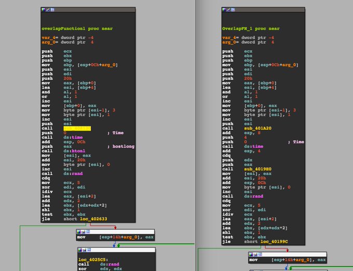Click the pencil edit icon on the loc_4025C5 node
The height and width of the screenshot is (271, 353).
[x=85, y=250]
